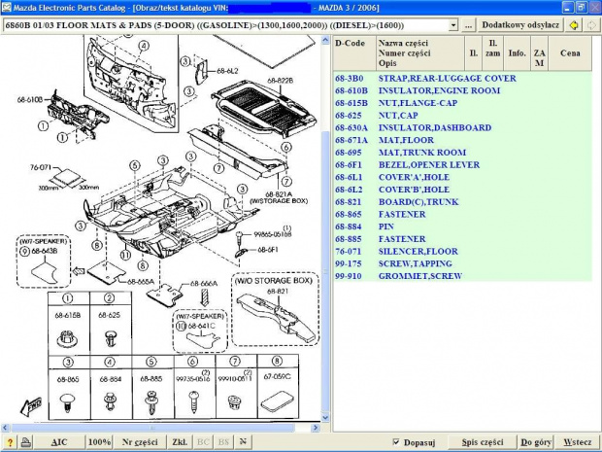Click the yellow back arrow icon

[574, 24]
